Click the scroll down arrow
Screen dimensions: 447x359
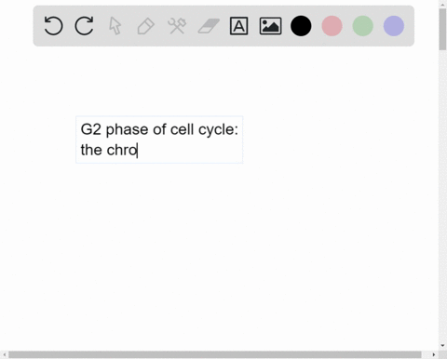tap(442, 345)
